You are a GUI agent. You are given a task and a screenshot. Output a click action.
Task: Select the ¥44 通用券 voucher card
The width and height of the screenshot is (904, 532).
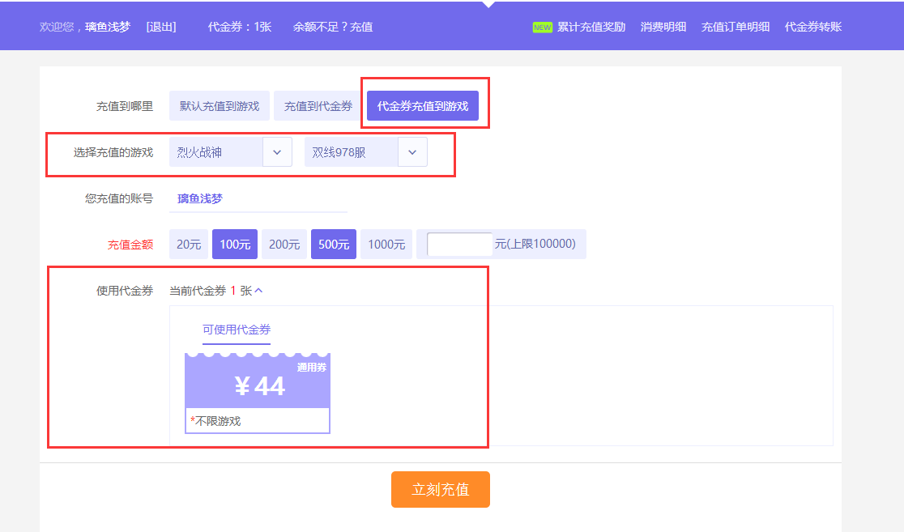tap(258, 393)
